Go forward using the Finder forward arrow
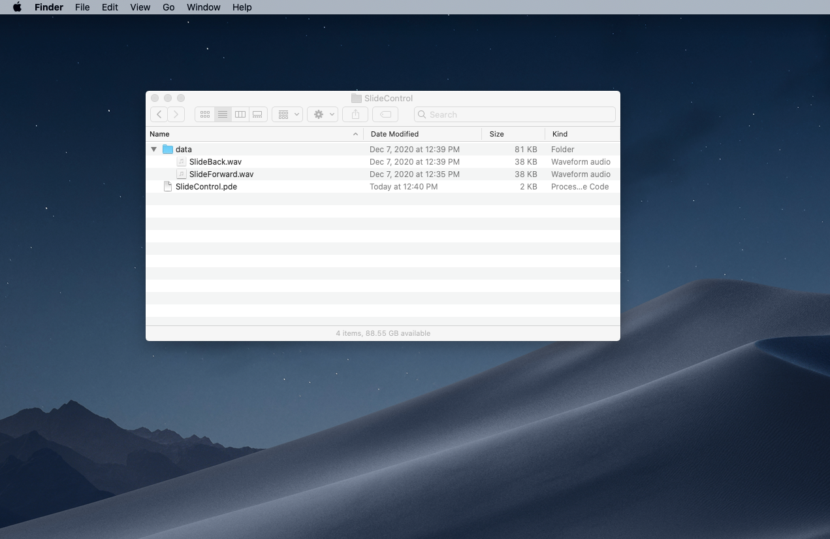 (176, 114)
